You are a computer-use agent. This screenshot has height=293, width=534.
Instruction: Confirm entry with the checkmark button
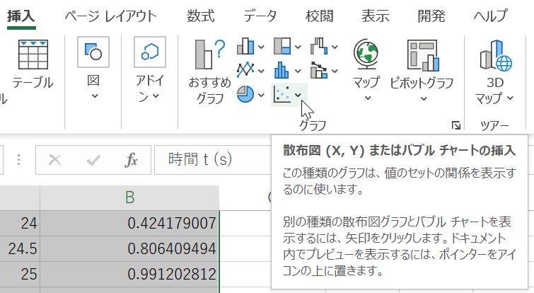pos(93,159)
